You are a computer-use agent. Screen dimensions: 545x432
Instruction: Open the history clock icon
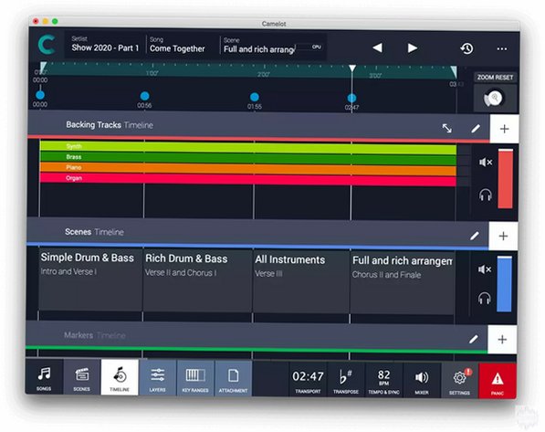pyautogui.click(x=466, y=48)
